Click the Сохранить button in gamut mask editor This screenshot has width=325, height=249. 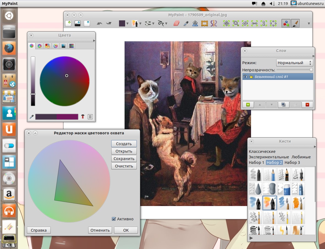click(x=124, y=159)
